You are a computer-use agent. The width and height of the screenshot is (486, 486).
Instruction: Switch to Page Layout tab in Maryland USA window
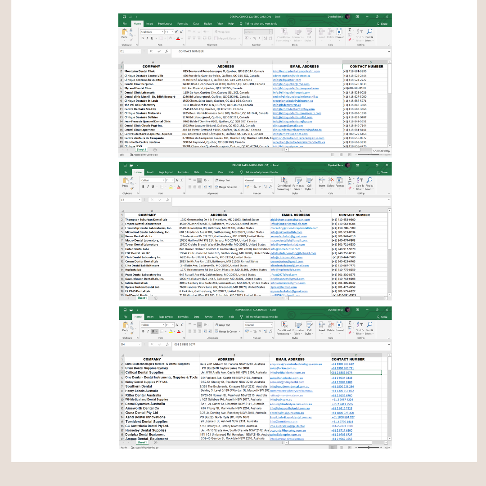[166, 172]
